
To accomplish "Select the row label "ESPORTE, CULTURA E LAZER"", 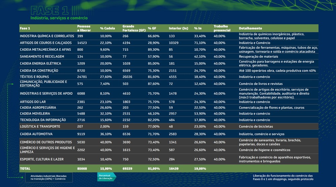I will (x=42, y=159).
